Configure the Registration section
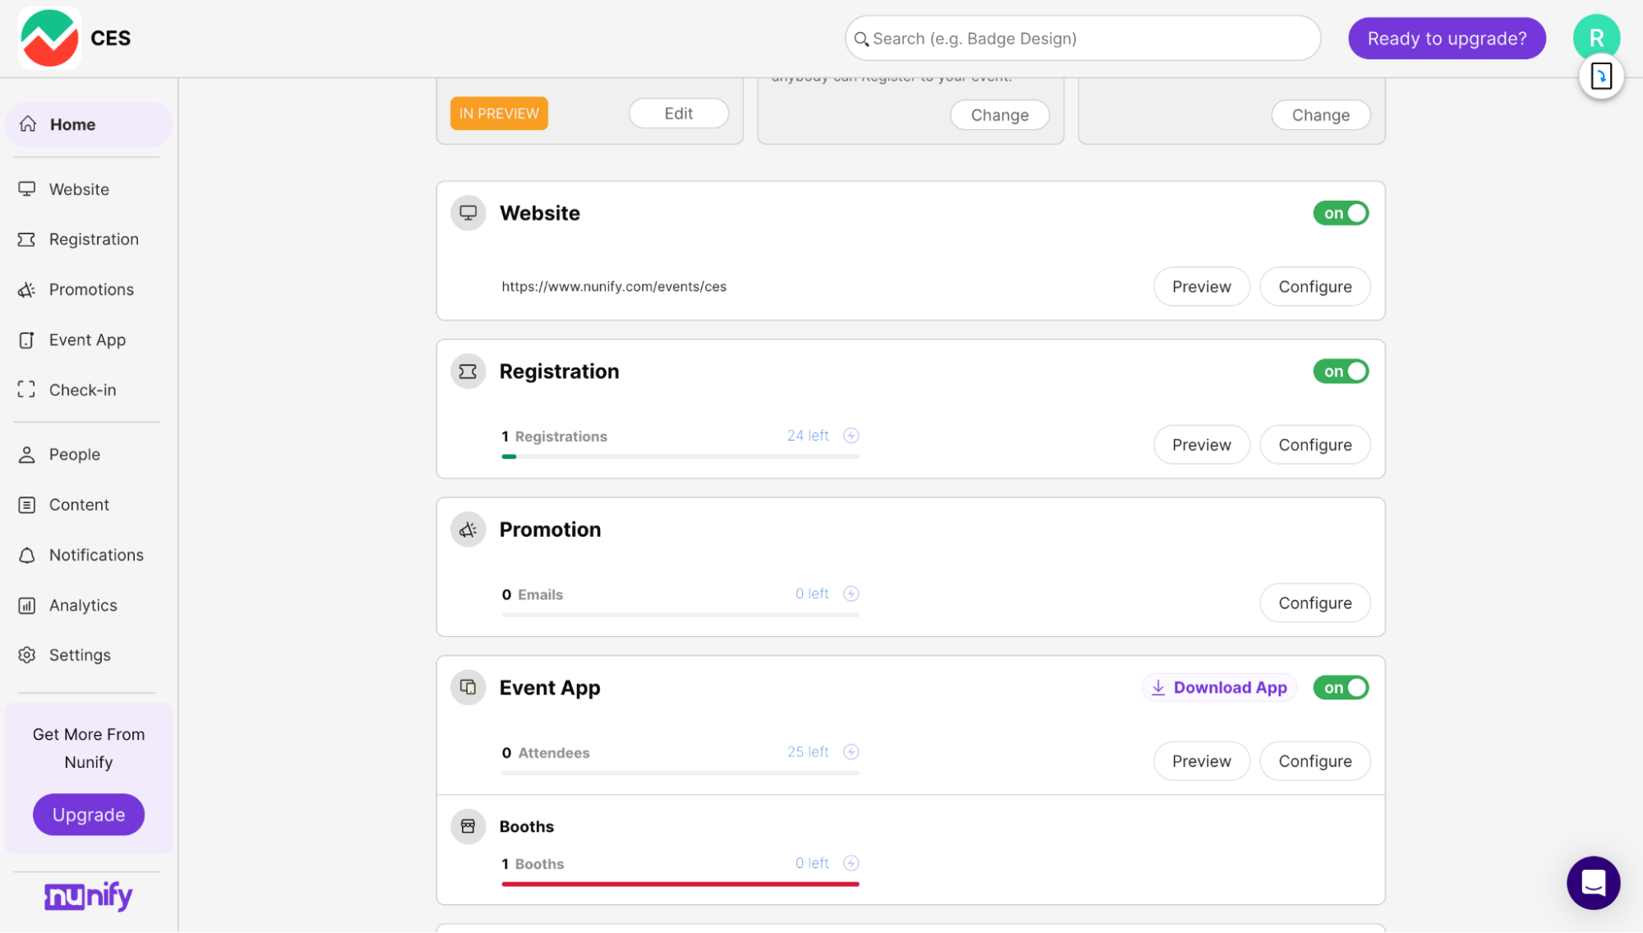Image resolution: width=1643 pixels, height=933 pixels. point(1314,445)
